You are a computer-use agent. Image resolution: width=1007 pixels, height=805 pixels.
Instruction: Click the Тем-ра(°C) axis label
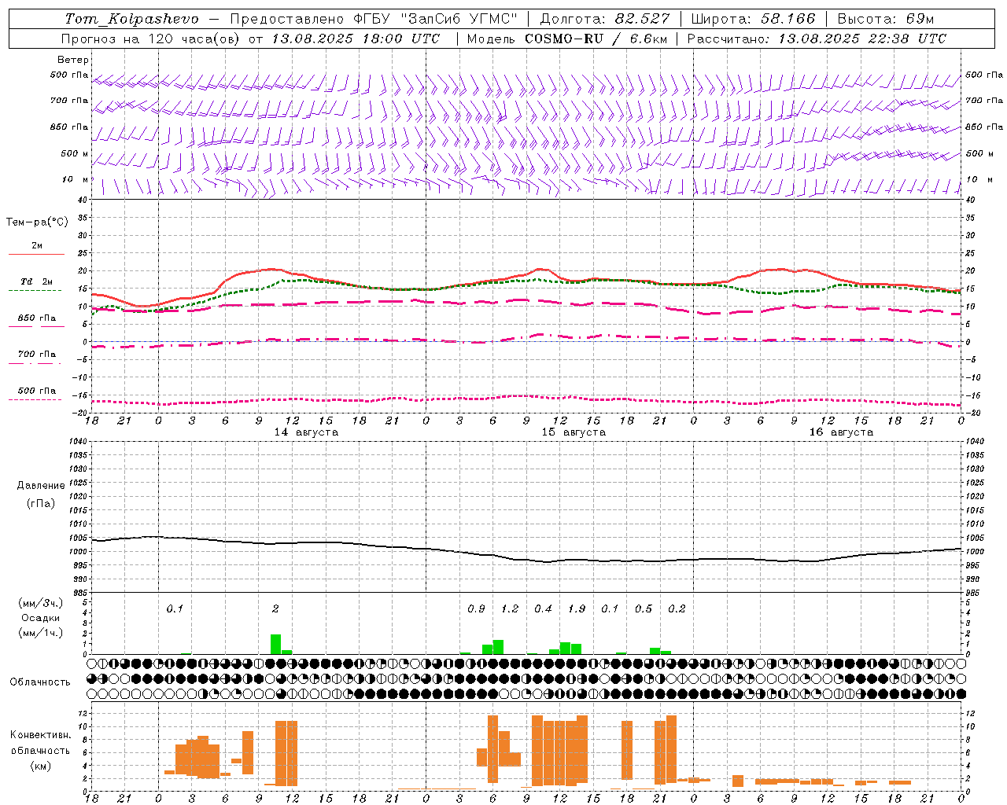pyautogui.click(x=37, y=222)
